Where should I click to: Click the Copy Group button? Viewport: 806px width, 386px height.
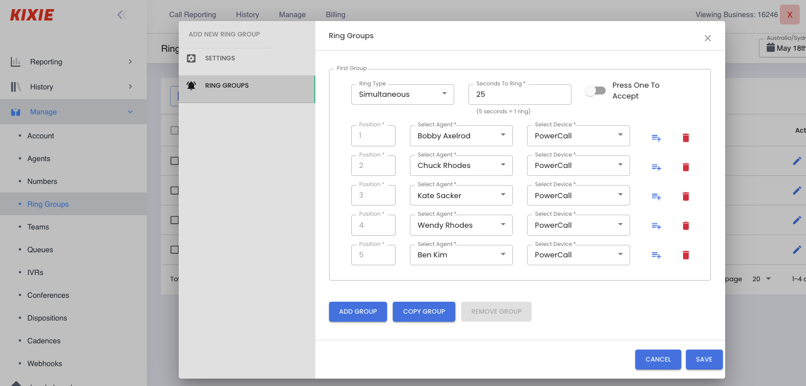click(424, 311)
